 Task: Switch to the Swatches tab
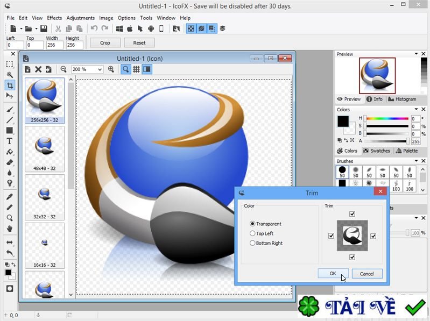tap(376, 151)
